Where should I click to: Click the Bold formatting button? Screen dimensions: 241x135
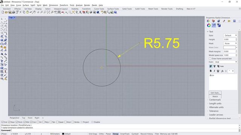point(210,71)
